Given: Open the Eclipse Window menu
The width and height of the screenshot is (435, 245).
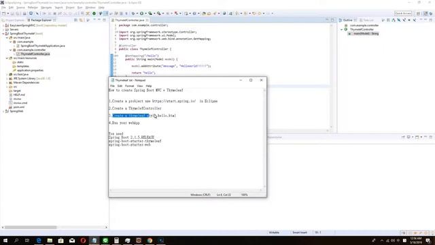Looking at the screenshot, I should point(90,7).
